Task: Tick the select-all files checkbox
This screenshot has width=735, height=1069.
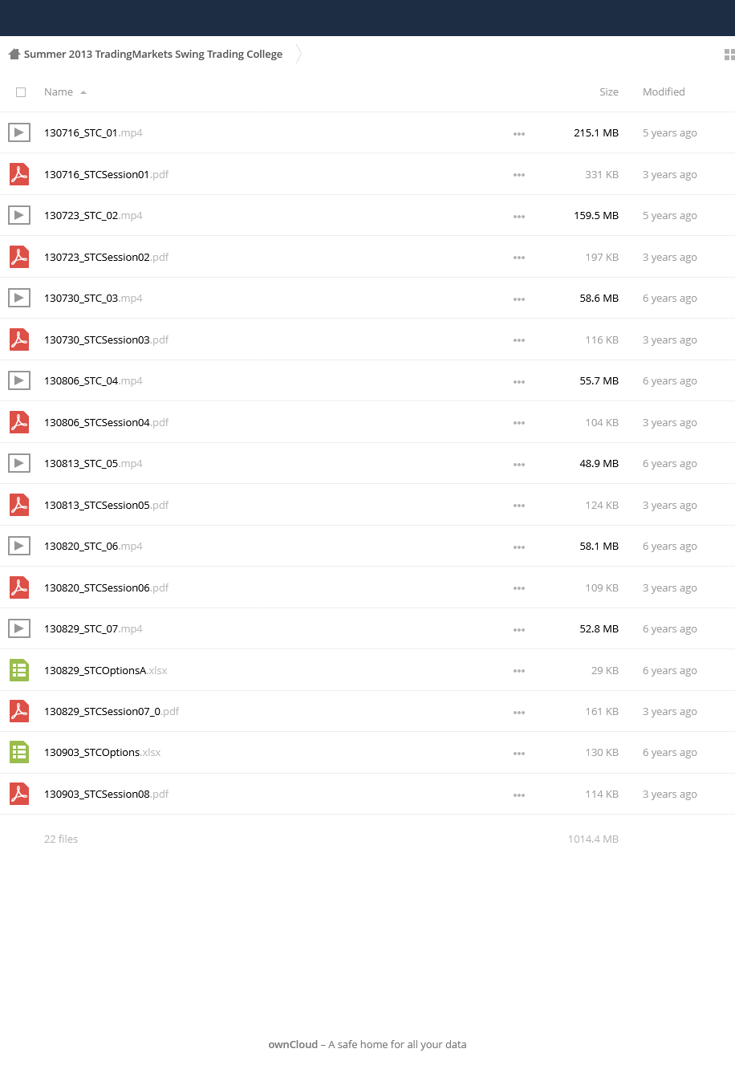Action: pos(21,92)
